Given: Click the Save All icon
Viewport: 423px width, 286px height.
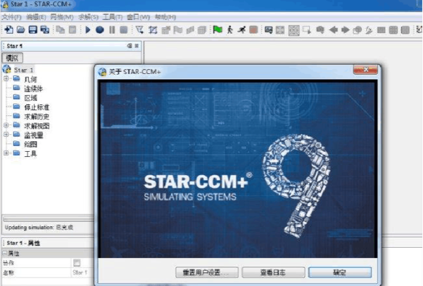Looking at the screenshot, I should point(45,29).
